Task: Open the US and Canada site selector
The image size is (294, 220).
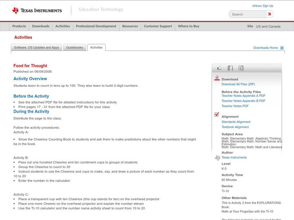Action: [268, 26]
